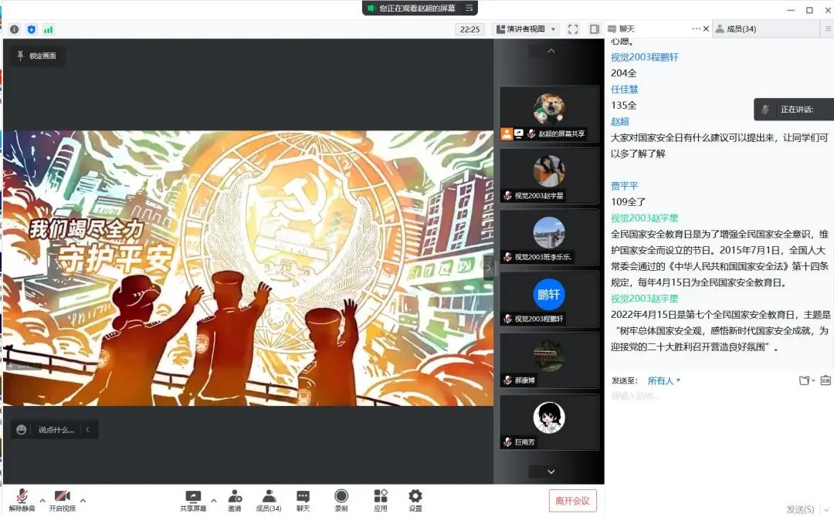Select 郝康博 video thumbnail
This screenshot has height=517, width=834.
tap(550, 360)
